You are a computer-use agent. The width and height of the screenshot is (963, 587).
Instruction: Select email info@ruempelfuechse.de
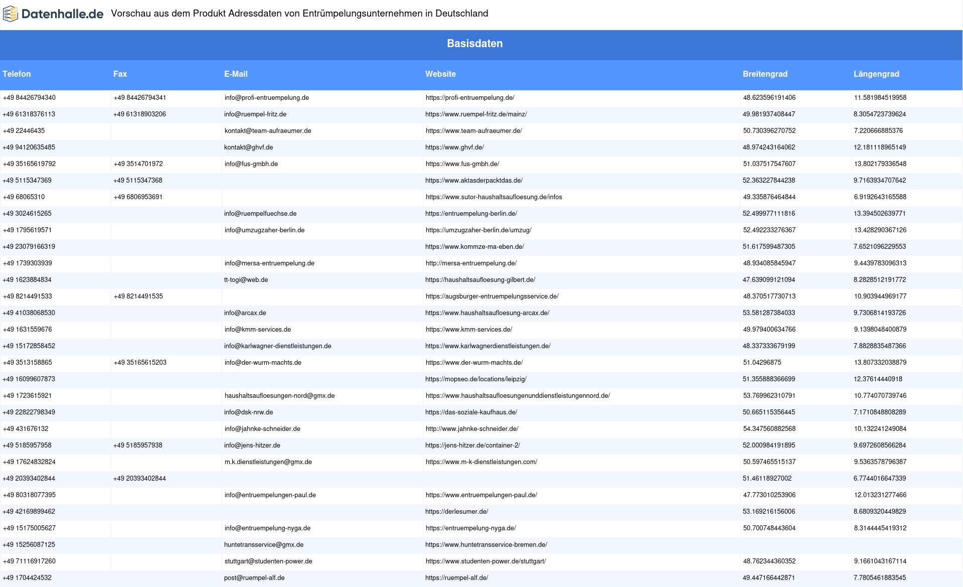260,214
